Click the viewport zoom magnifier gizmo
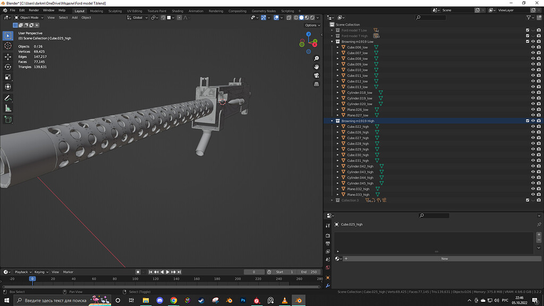Screen dimensions: 544x306 click(317, 58)
